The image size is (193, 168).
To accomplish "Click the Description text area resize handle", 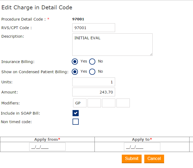I will click(x=151, y=54).
